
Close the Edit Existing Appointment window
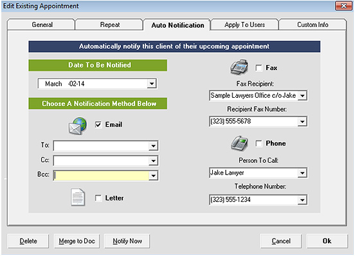343,6
